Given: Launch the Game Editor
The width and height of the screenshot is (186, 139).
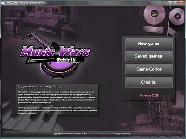Looking at the screenshot, I should tap(149, 69).
